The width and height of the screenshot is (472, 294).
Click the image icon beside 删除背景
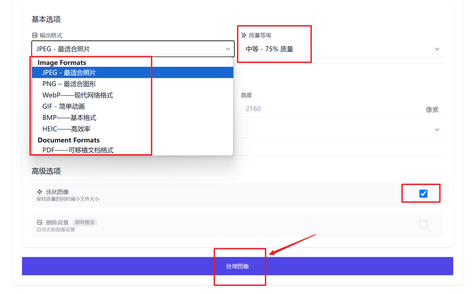40,222
